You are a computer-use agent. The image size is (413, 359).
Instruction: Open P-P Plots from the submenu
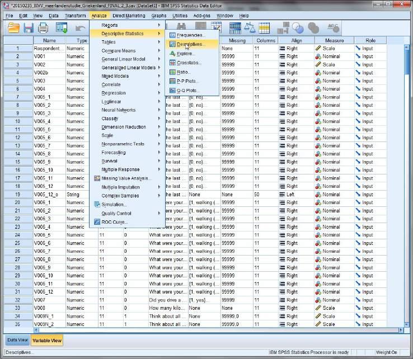(x=193, y=81)
